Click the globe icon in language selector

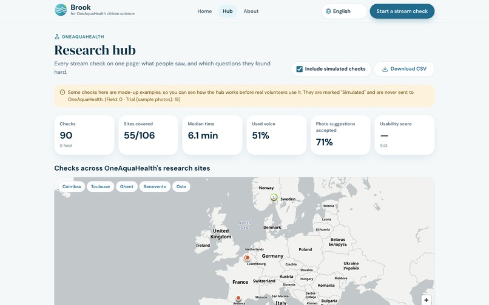tap(328, 11)
